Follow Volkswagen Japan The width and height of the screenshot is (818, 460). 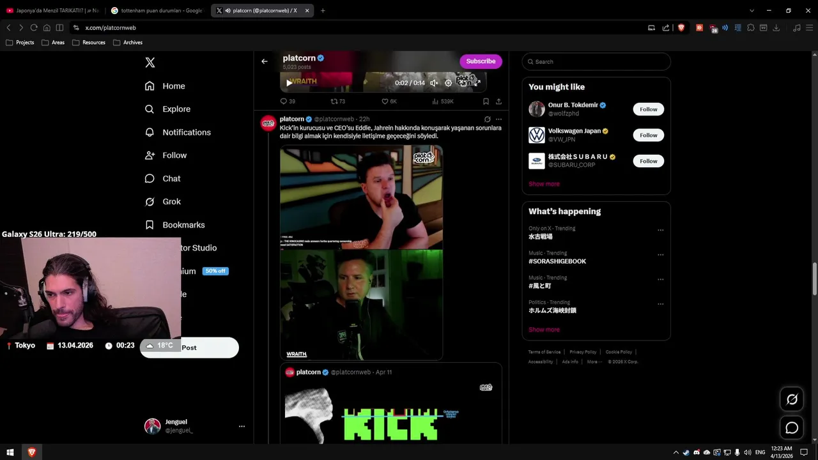point(649,135)
